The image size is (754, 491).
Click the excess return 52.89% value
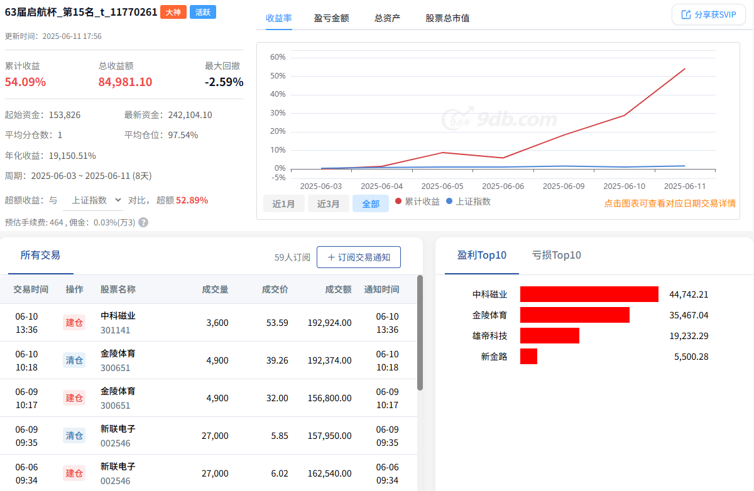point(192,200)
